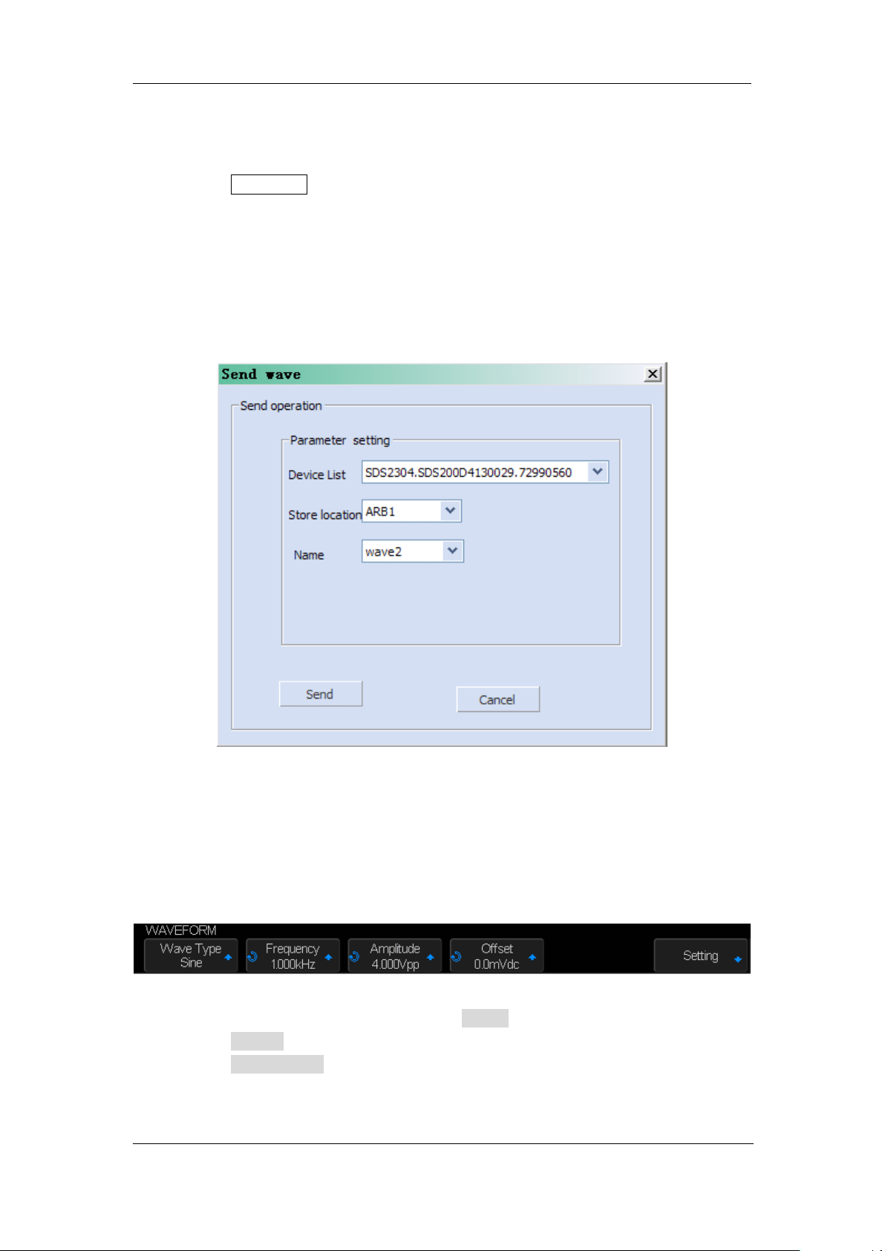
Task: Open the Name wave2 dropdown arrow
Action: pos(453,551)
